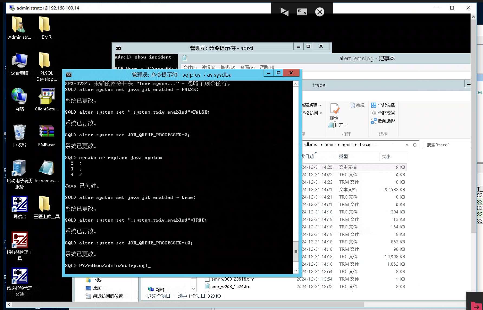
Task: Sort files by the 类型 column header
Action: (358, 156)
